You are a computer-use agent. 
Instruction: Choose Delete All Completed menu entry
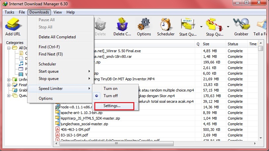57,37
